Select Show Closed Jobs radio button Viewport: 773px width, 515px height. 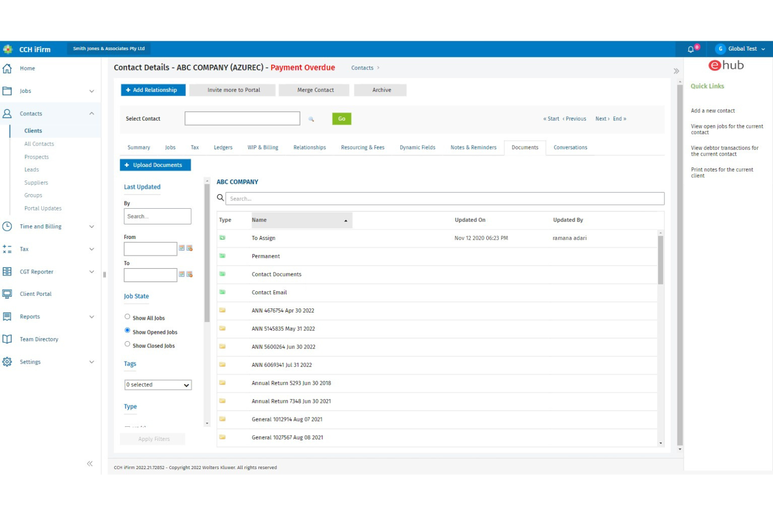point(127,344)
